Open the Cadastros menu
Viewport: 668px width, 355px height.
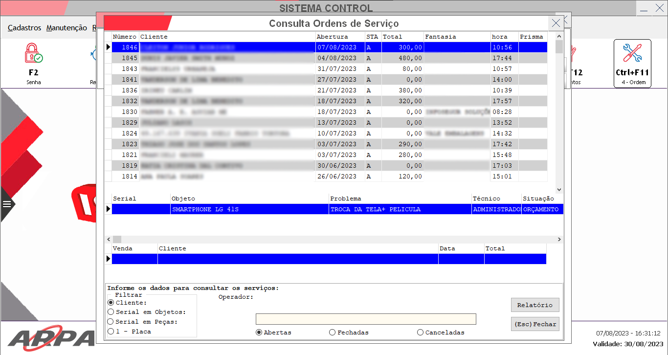pyautogui.click(x=24, y=28)
